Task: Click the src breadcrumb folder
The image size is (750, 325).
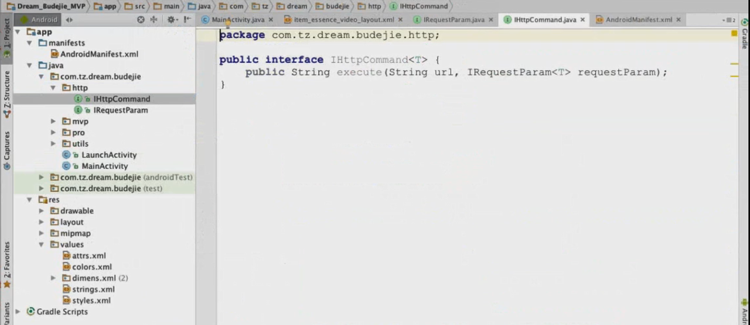Action: pyautogui.click(x=135, y=6)
